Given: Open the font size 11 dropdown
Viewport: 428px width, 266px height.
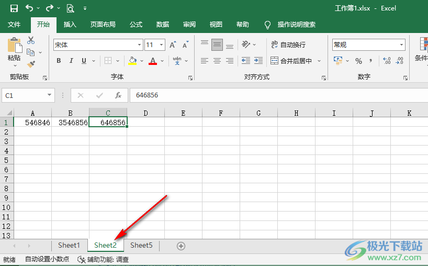Looking at the screenshot, I should coord(162,45).
